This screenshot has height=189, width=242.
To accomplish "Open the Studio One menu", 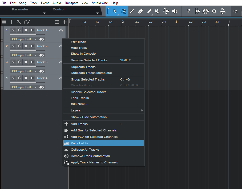I will point(100,3).
